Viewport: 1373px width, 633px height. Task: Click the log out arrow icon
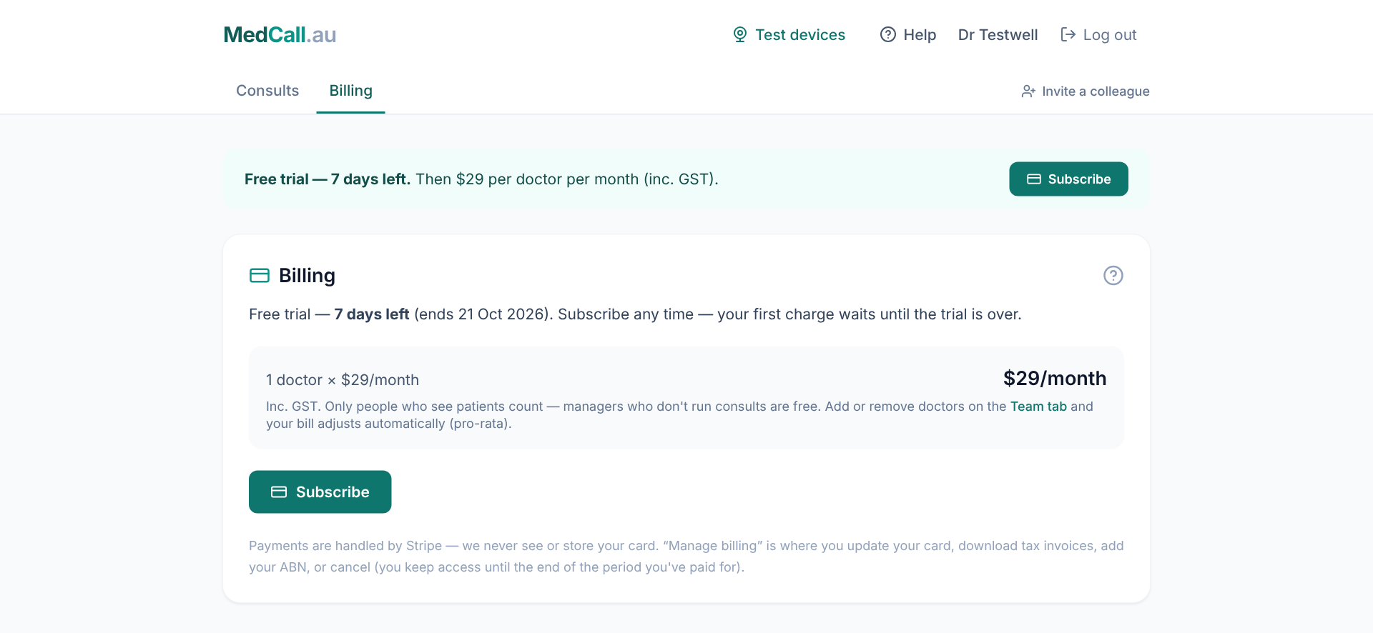(1068, 34)
